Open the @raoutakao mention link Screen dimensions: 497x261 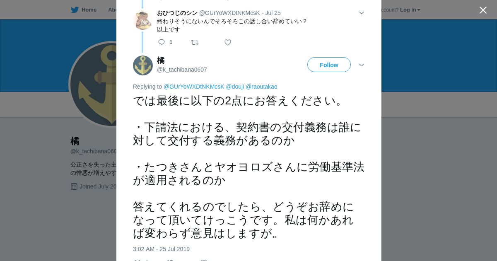[x=261, y=87]
